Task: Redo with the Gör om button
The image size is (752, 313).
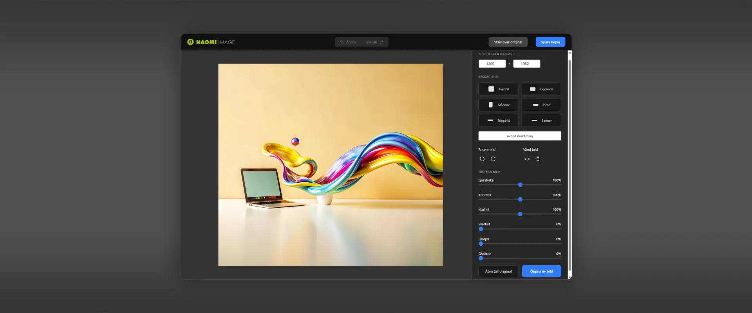Action: point(374,42)
